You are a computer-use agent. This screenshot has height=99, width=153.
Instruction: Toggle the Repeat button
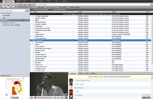click(x=29, y=5)
